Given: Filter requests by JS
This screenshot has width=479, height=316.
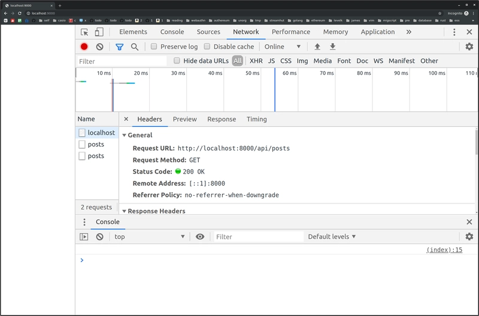Looking at the screenshot, I should (271, 61).
